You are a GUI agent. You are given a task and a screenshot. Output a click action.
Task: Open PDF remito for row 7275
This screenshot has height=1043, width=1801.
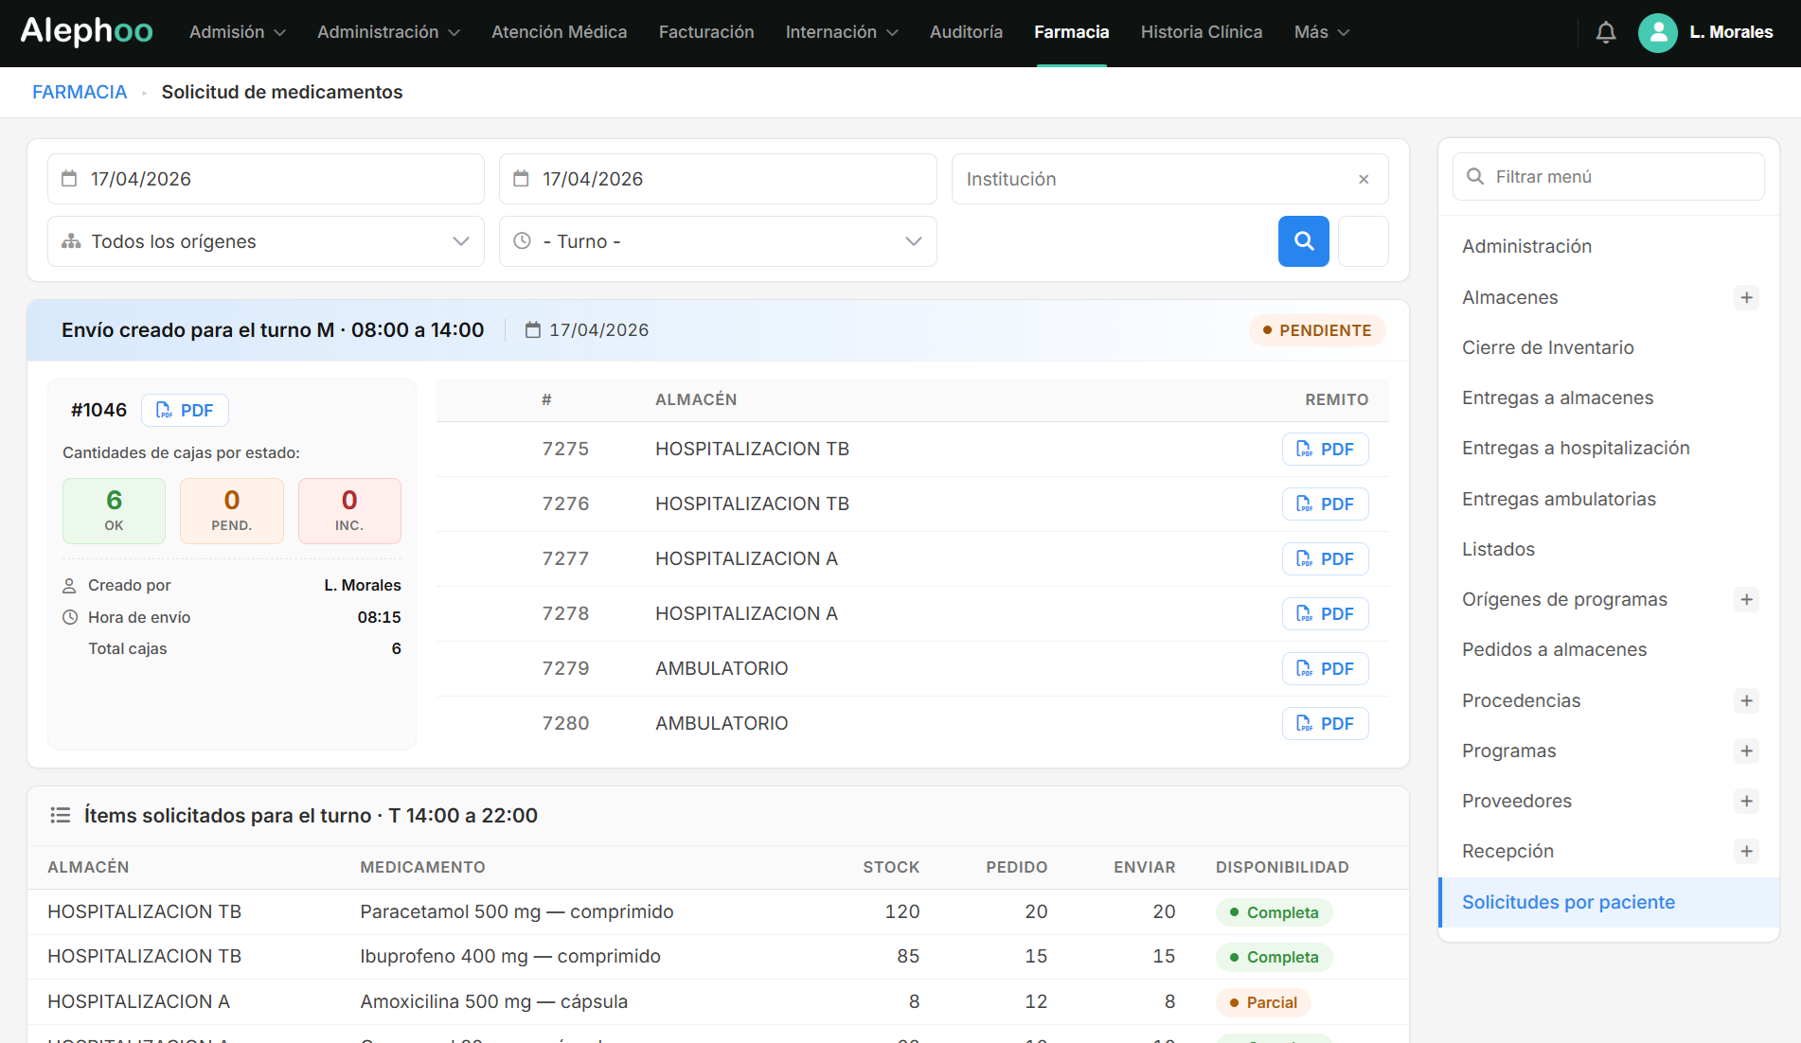pos(1325,450)
